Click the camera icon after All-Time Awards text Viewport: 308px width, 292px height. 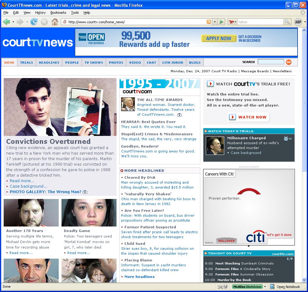(180, 115)
